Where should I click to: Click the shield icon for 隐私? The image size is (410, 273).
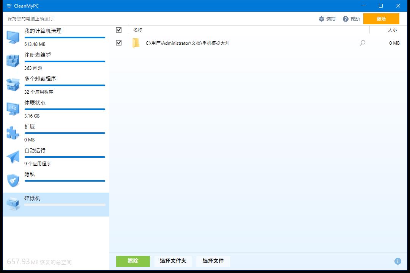click(13, 180)
